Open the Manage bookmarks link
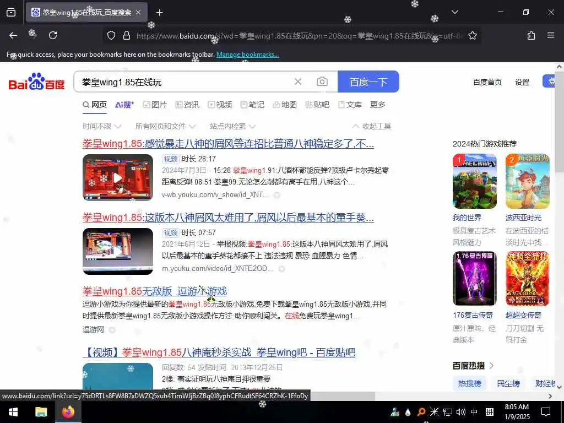The height and width of the screenshot is (423, 564). click(x=247, y=55)
